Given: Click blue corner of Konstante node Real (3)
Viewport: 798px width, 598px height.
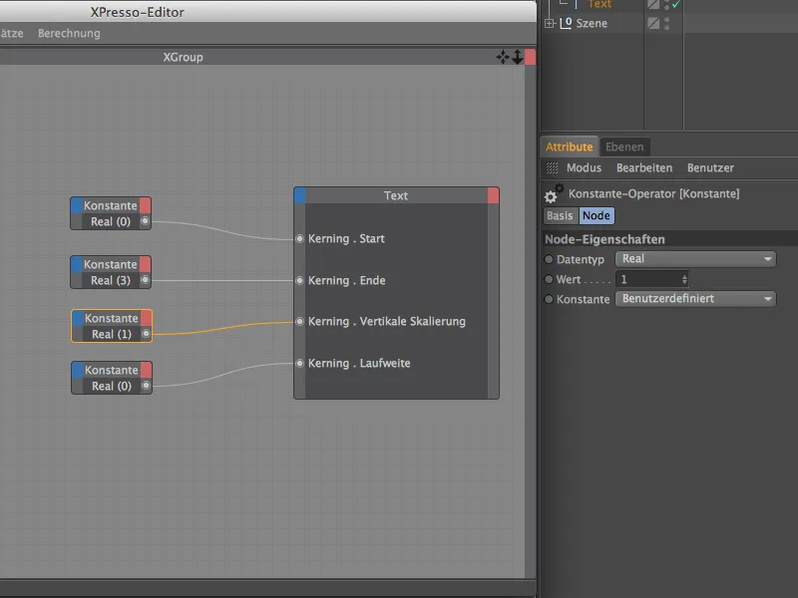Looking at the screenshot, I should (x=77, y=264).
